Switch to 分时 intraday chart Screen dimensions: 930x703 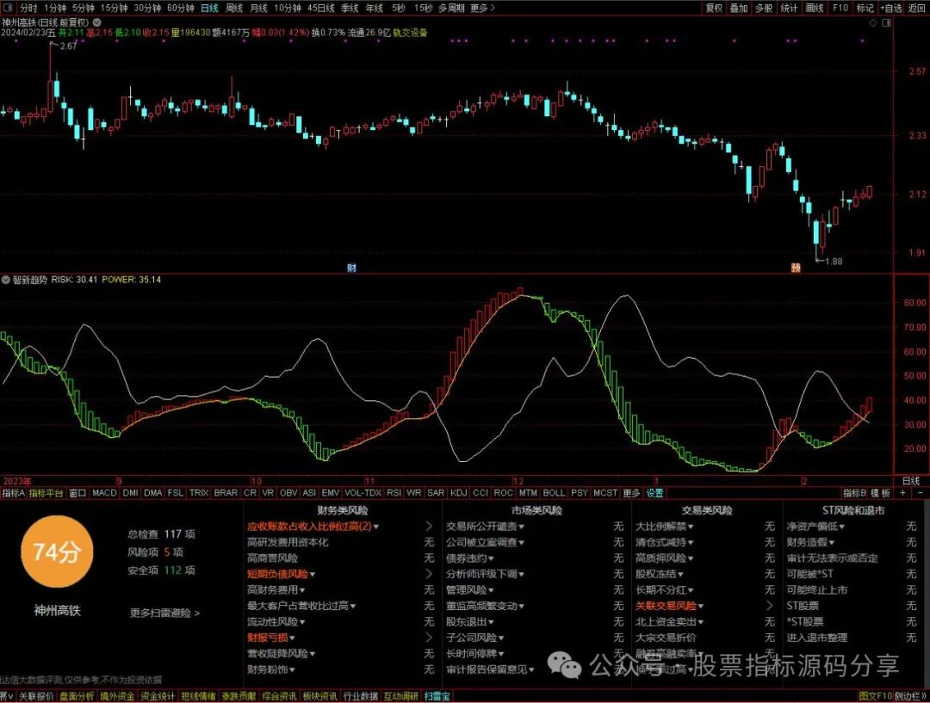(x=28, y=8)
